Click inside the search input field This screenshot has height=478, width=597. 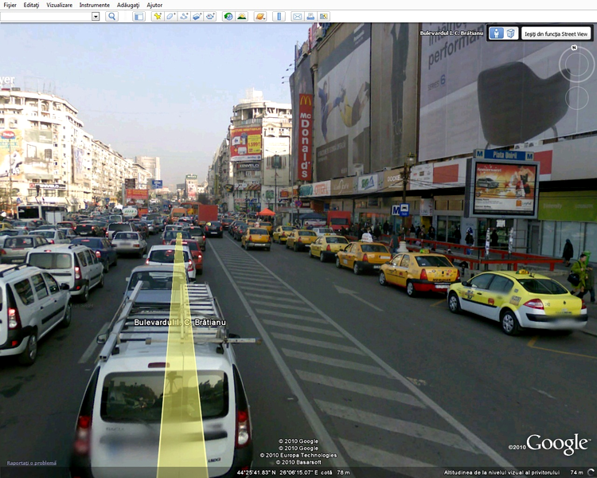46,17
